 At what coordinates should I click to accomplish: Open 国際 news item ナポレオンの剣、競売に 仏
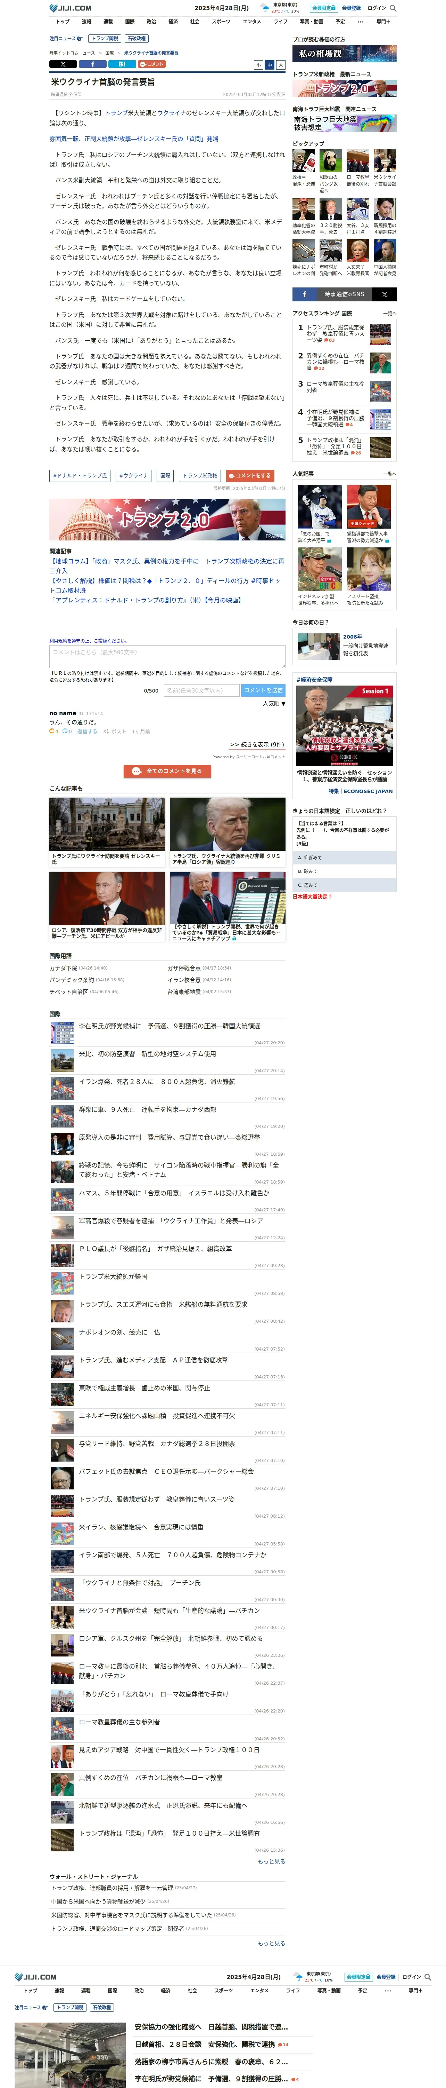(x=119, y=1332)
